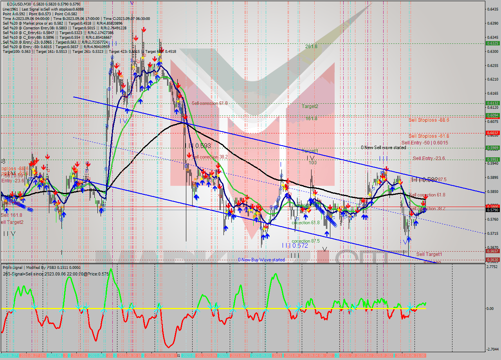The height and width of the screenshot is (360, 501).
Task: Click the green 'Target2' label
Action: point(310,106)
